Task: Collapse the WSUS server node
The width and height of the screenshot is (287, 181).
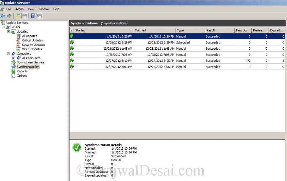Action: pos(3,27)
